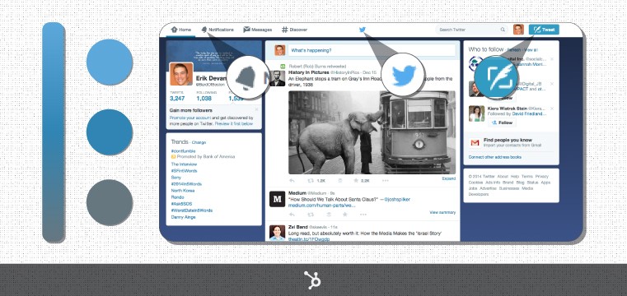
Task: Click the blue Tweet compose button
Action: coord(544,30)
